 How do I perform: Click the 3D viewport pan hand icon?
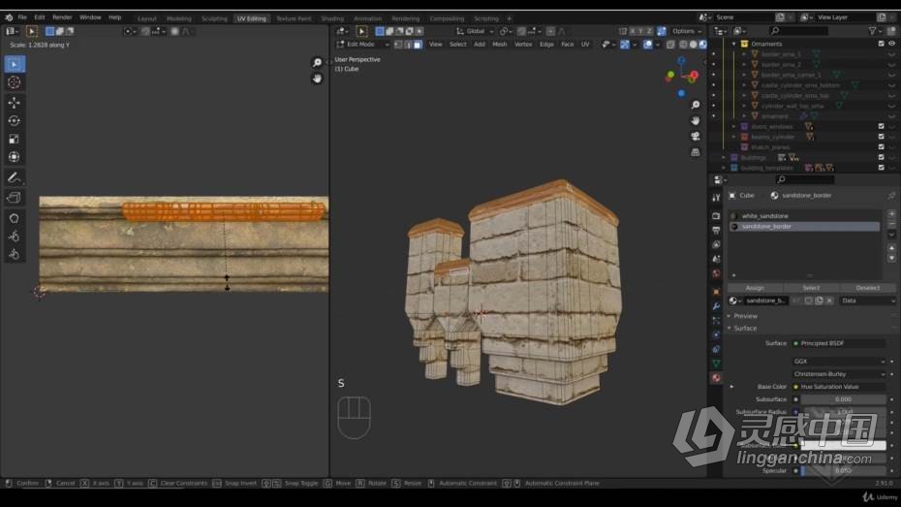tap(696, 121)
